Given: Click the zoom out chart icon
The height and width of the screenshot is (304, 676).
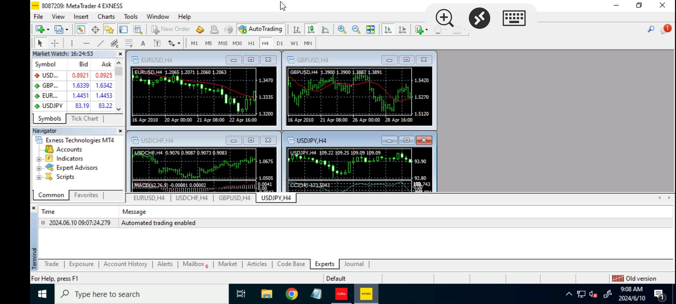Looking at the screenshot, I should point(356,29).
